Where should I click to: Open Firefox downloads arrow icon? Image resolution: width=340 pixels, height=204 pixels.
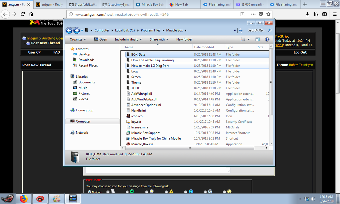coord(307,14)
